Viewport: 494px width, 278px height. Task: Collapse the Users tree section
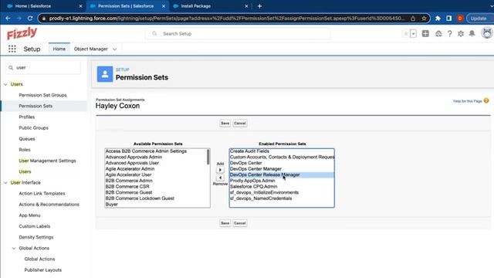point(5,84)
